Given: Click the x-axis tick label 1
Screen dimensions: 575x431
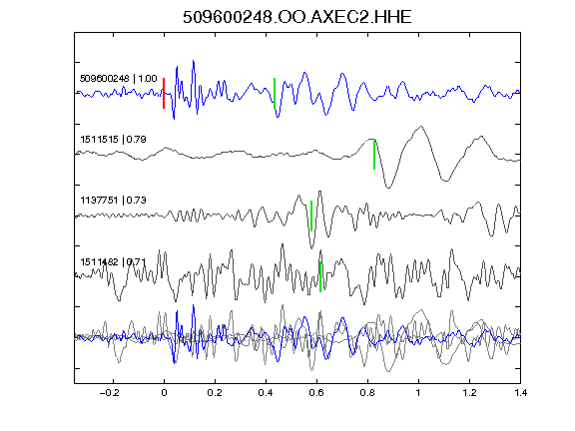Looking at the screenshot, I should pyautogui.click(x=418, y=393).
